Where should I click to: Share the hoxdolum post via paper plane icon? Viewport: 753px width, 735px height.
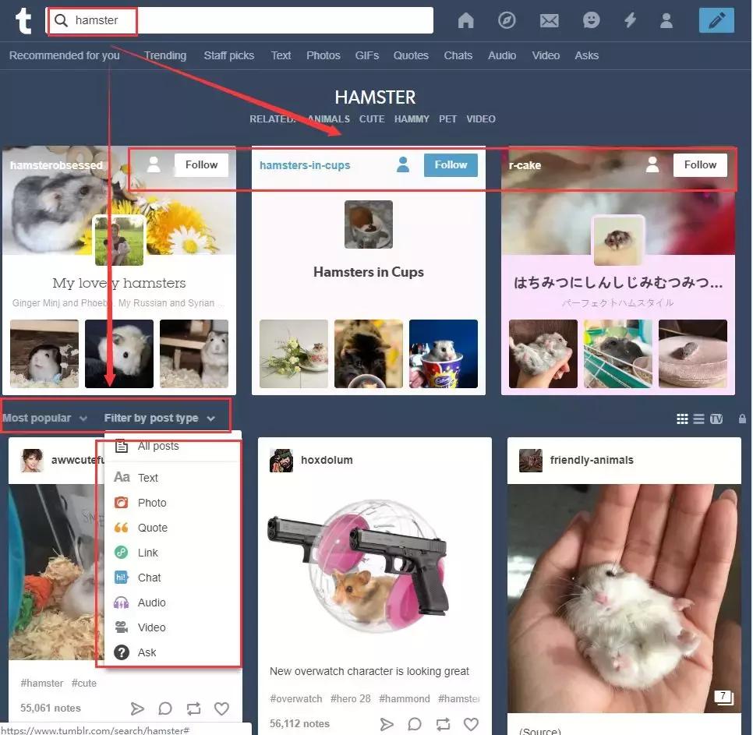pyautogui.click(x=387, y=724)
